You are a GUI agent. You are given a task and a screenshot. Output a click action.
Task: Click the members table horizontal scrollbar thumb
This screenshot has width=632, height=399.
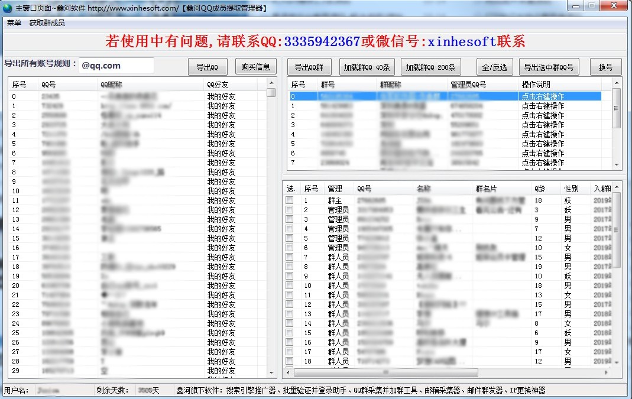coord(385,372)
